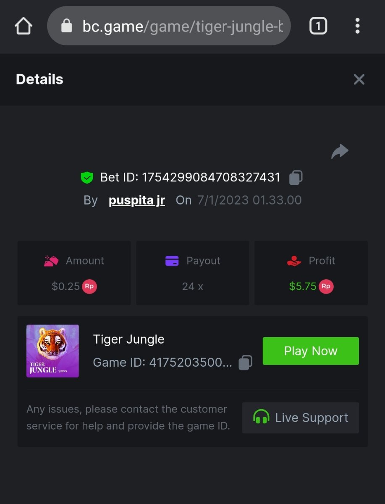This screenshot has height=504, width=385.
Task: Tap the bc.game address bar
Action: point(183,26)
